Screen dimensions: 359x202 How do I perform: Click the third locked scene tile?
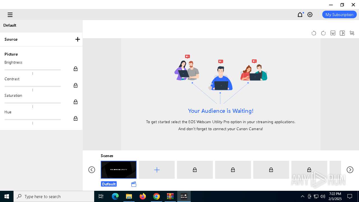pos(271,170)
